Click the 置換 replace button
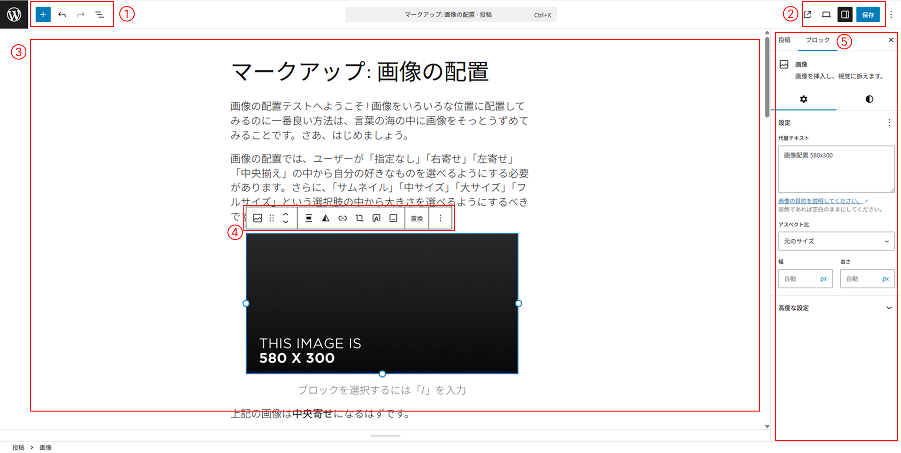901x453 pixels. (x=417, y=218)
